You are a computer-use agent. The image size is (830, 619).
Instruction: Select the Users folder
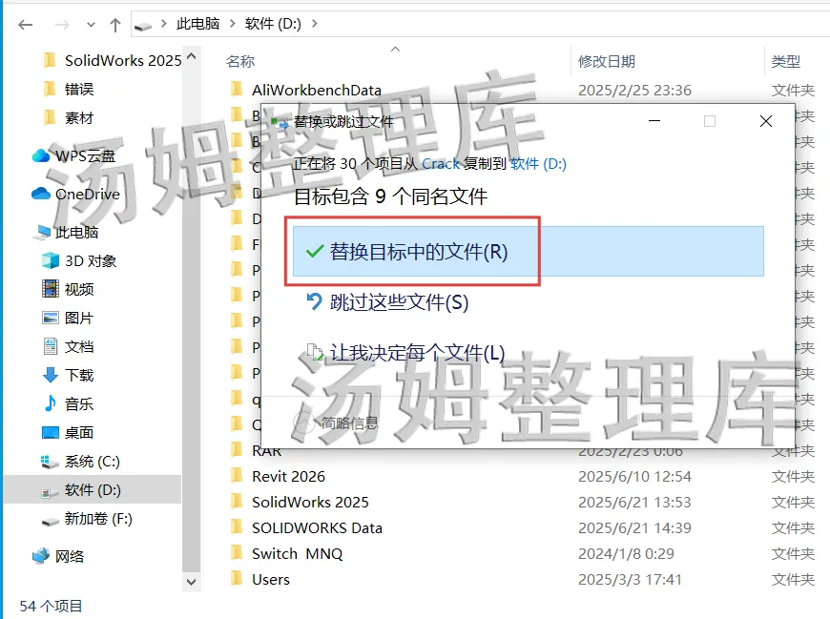coord(271,579)
